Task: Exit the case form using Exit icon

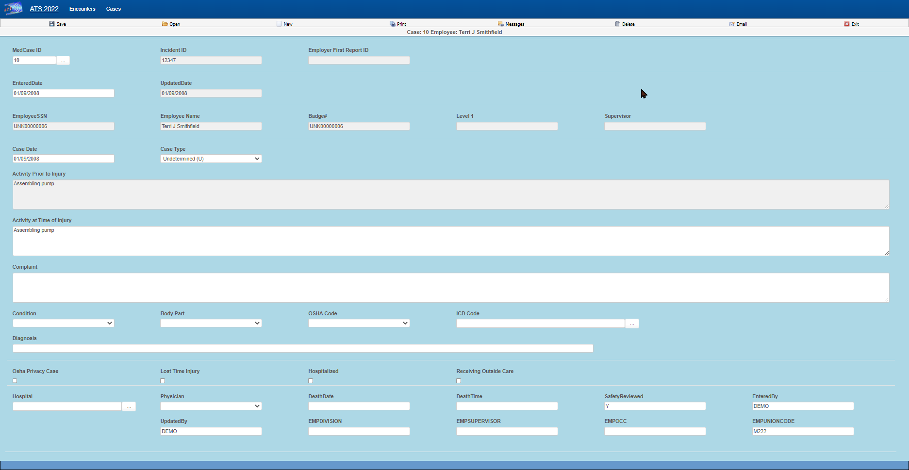Action: (847, 24)
